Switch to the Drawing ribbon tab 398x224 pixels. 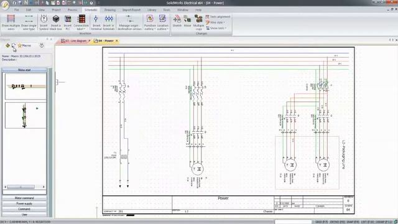click(110, 10)
